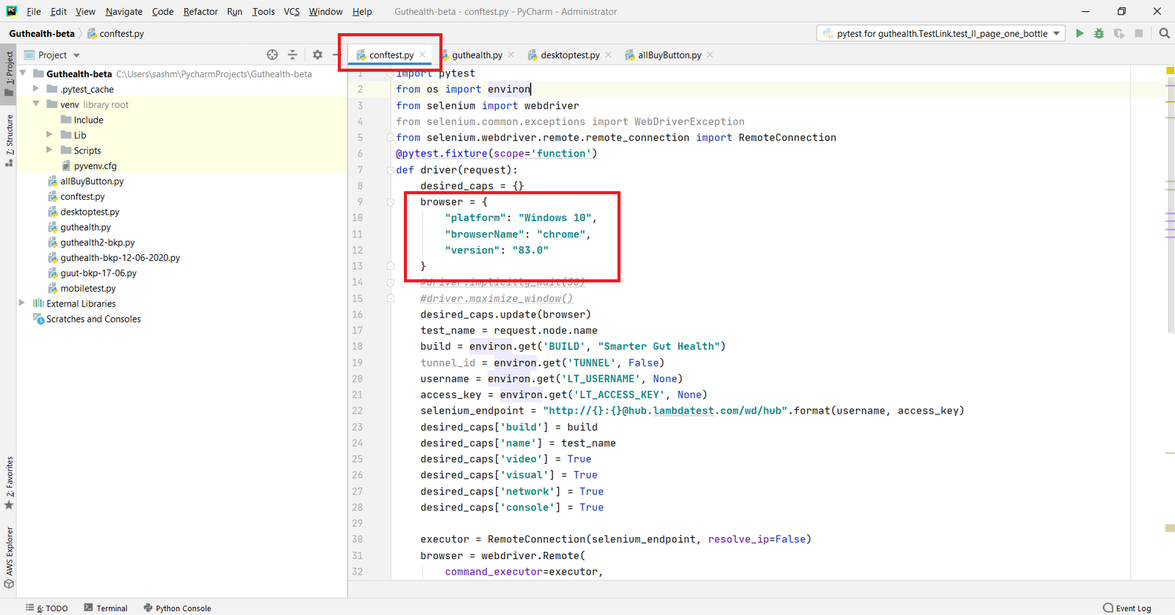This screenshot has width=1175, height=615.
Task: Switch to the desktoptest.py tab
Action: pos(569,55)
